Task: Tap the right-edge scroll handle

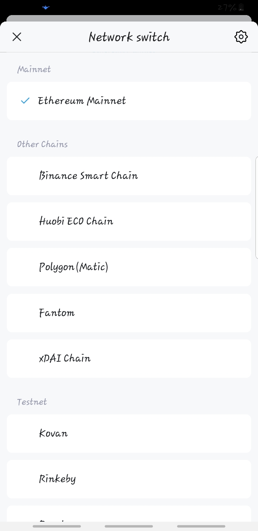Action: tap(257, 207)
